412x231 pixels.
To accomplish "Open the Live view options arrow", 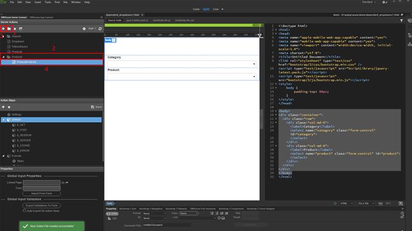I will pyautogui.click(x=223, y=9).
